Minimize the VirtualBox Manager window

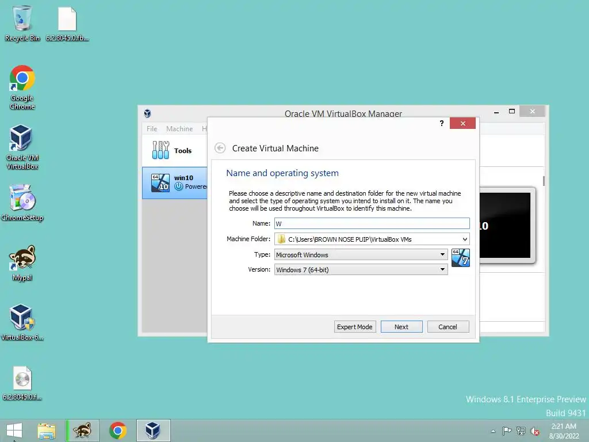point(496,112)
